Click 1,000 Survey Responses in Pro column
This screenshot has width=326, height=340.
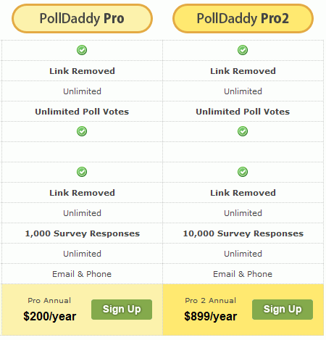[83, 233]
